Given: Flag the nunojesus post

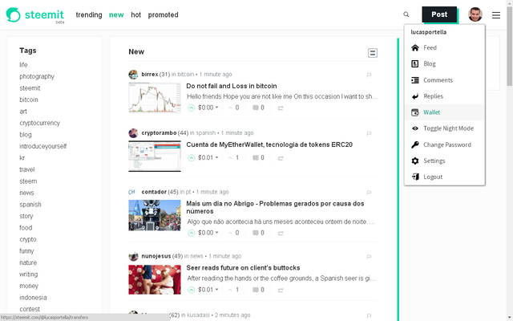Looking at the screenshot, I should 369,257.
